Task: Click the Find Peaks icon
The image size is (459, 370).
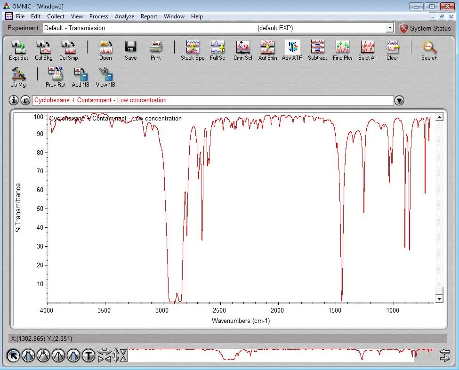Action: [343, 50]
